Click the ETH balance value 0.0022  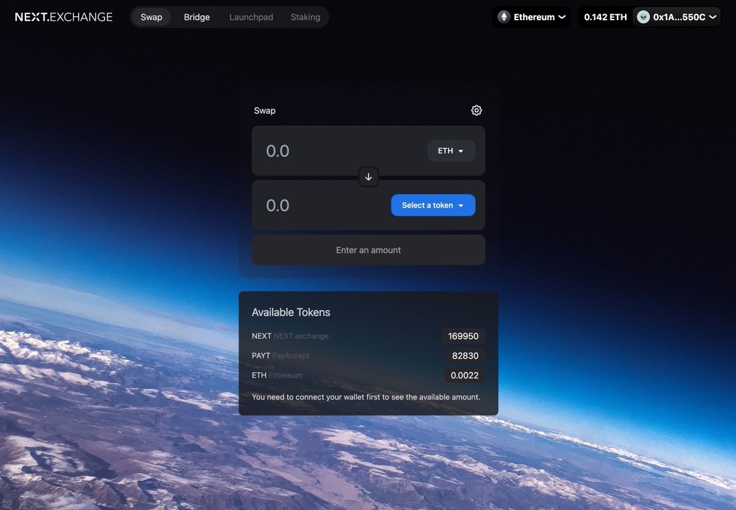pyautogui.click(x=465, y=376)
